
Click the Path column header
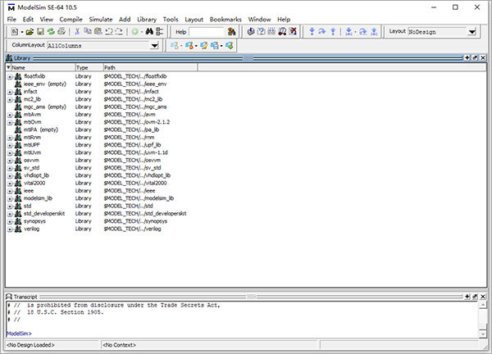tap(151, 67)
